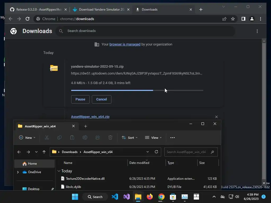This screenshot has height=203, width=271.
Task: Open Chrome tab search dropdown
Action: click(x=223, y=7)
